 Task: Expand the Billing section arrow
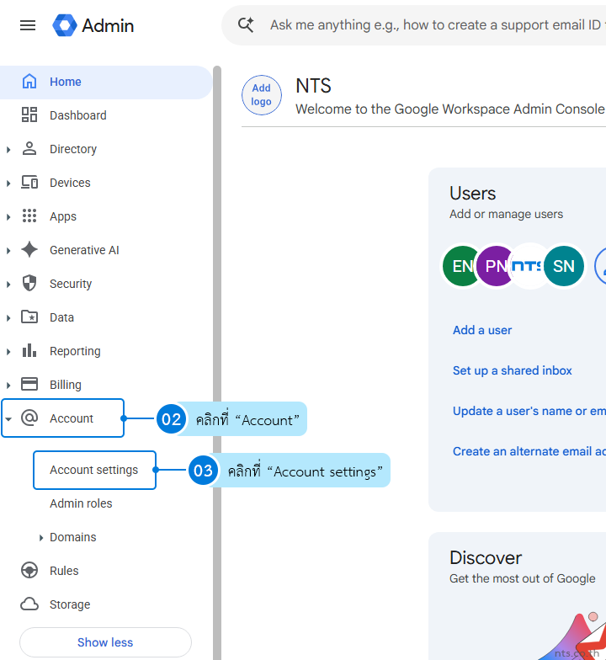(8, 386)
